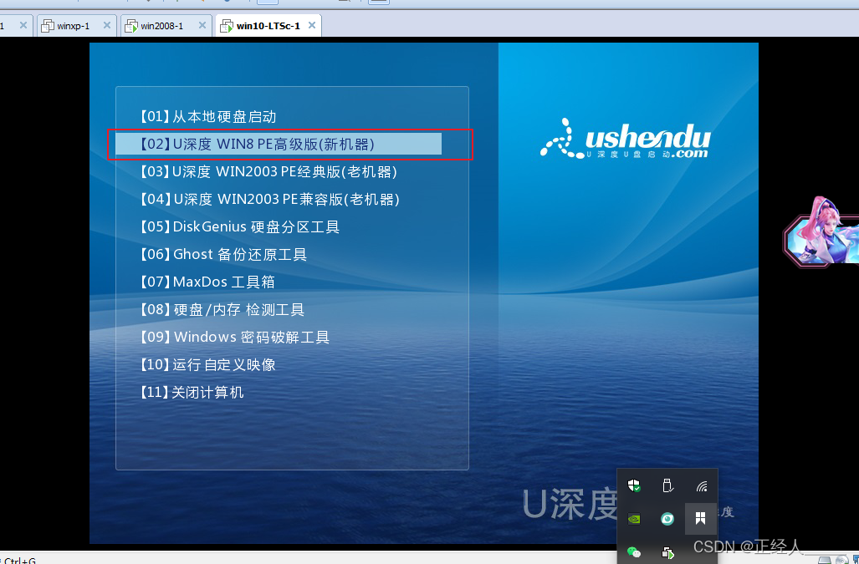
Task: Launch 【05】DiskGenius 硬盘分区工具
Action: (x=240, y=226)
